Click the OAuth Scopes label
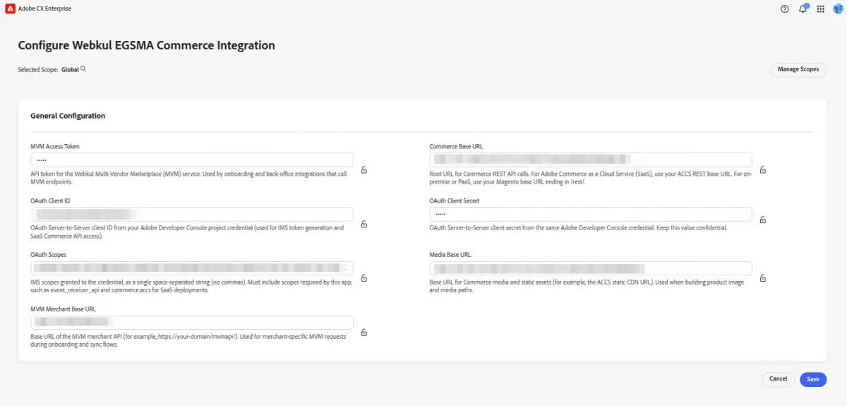 (49, 255)
